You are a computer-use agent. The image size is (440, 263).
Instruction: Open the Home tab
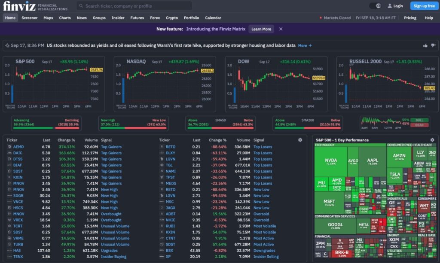coord(10,18)
